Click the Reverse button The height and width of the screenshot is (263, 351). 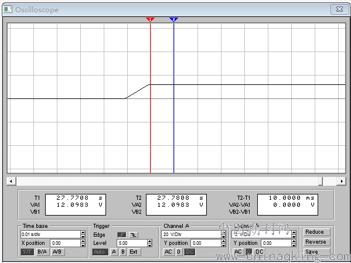tap(317, 242)
